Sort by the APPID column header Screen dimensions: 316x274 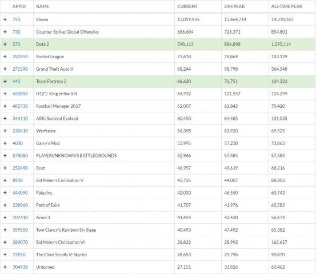tap(19, 6)
